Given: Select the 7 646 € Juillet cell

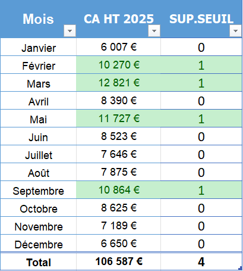Looking at the screenshot, I should tap(118, 154).
